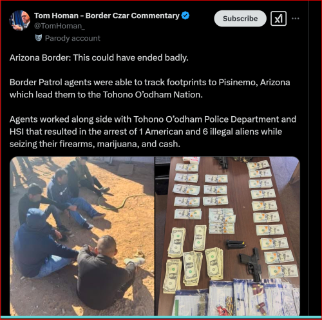This screenshot has width=322, height=320.
Task: Click the Subscribe button
Action: tap(240, 19)
